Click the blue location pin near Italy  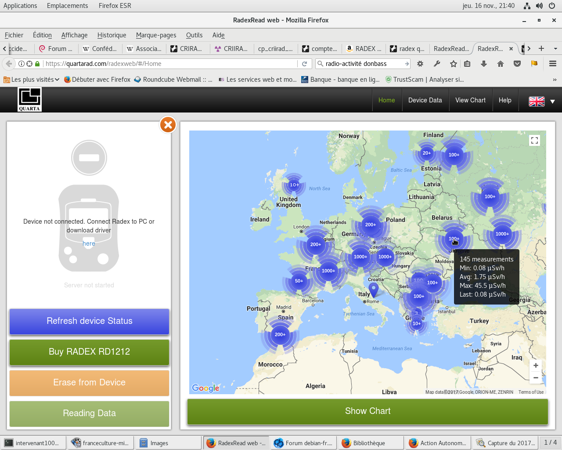(373, 290)
